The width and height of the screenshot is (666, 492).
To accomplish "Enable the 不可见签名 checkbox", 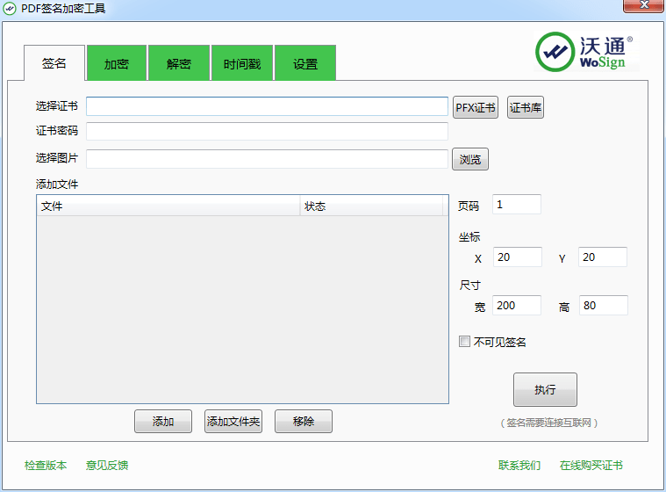I will [x=465, y=342].
